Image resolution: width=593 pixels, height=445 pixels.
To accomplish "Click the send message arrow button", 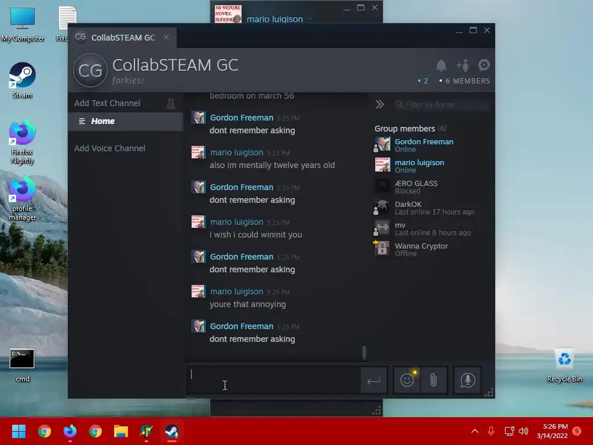I will pyautogui.click(x=374, y=381).
